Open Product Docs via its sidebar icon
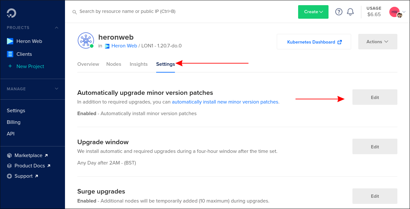This screenshot has height=209, width=410. pos(9,165)
